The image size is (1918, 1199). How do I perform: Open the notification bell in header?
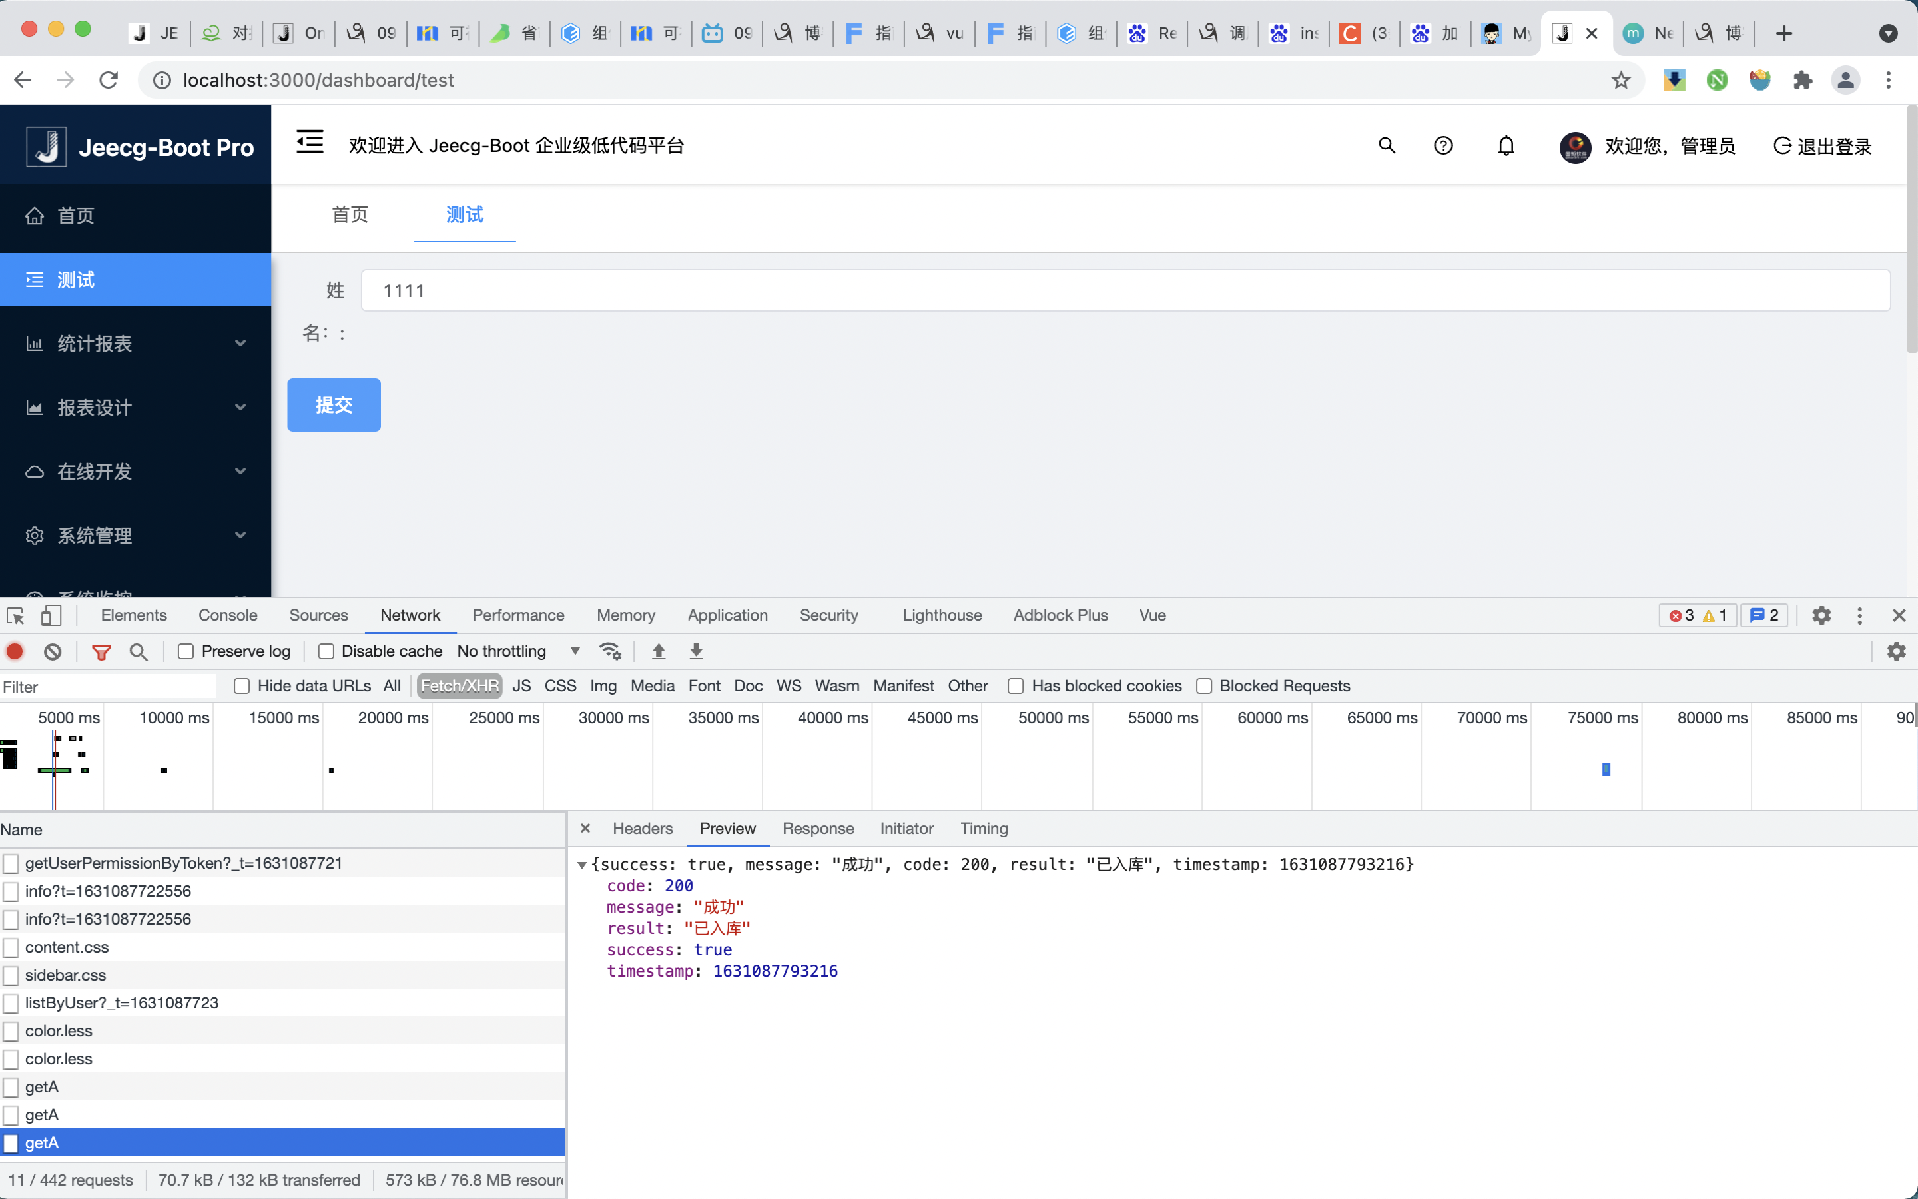coord(1506,146)
